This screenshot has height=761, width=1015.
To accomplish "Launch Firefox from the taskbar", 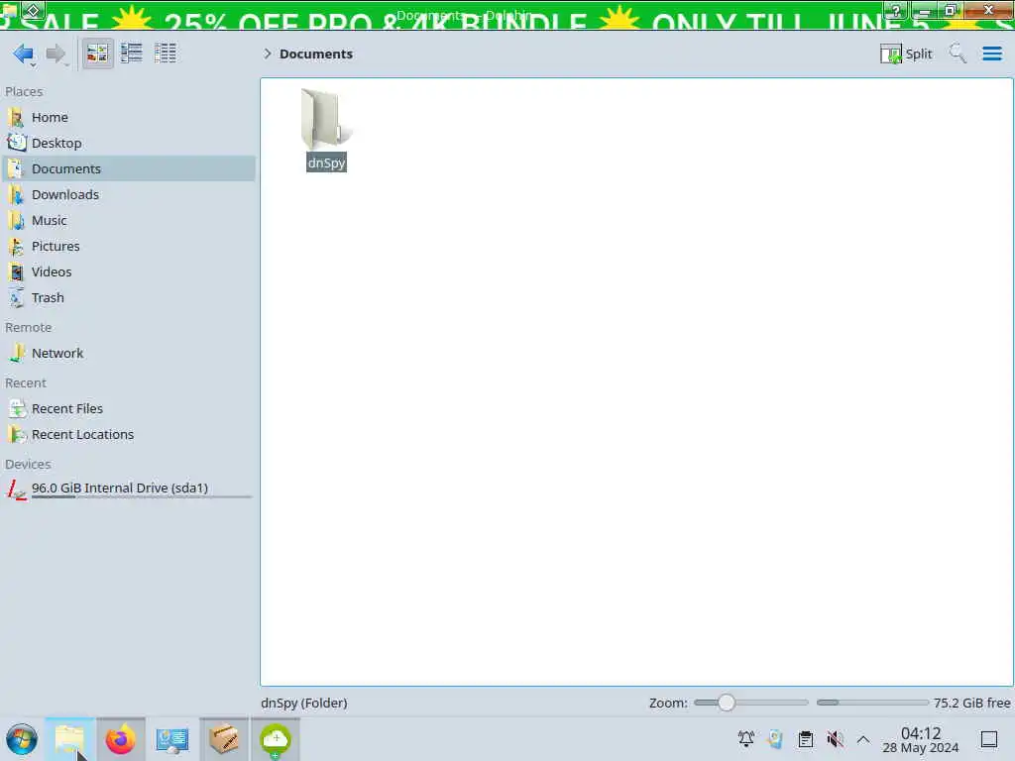I will 120,739.
